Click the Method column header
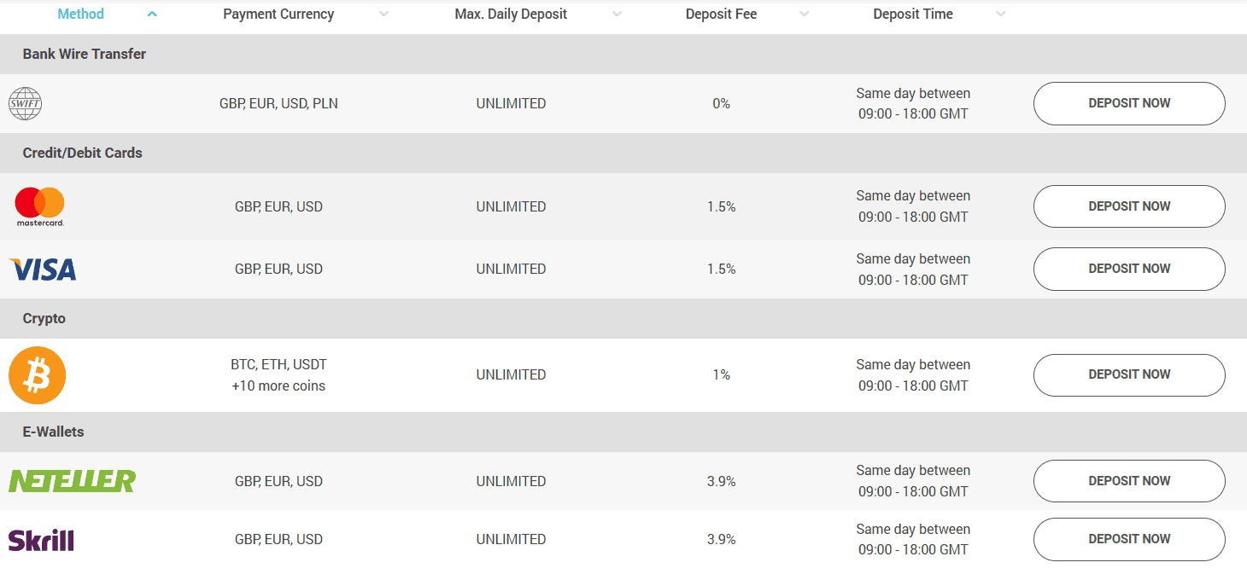 80,14
